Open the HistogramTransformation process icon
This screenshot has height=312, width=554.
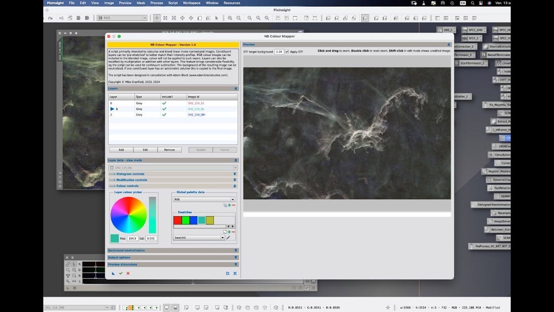(491, 205)
